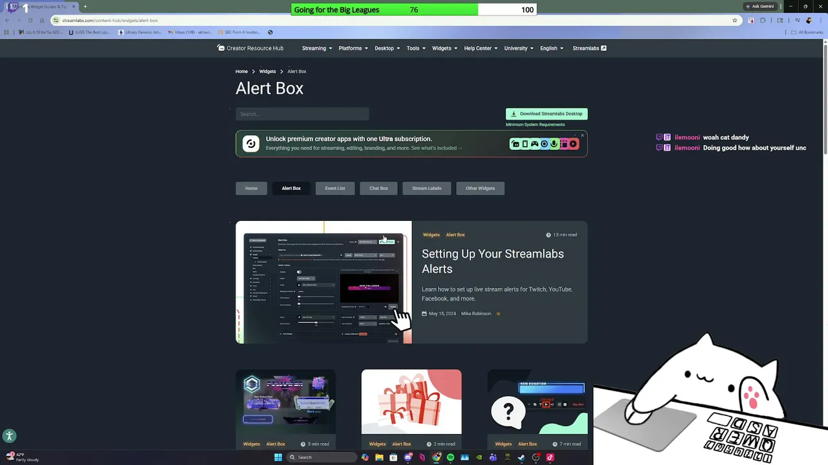Viewport: 828px width, 465px height.
Task: Open the Windows Start menu
Action: pos(278,457)
